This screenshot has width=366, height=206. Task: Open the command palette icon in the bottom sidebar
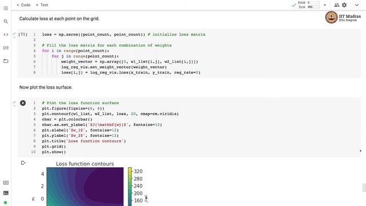pos(6,183)
